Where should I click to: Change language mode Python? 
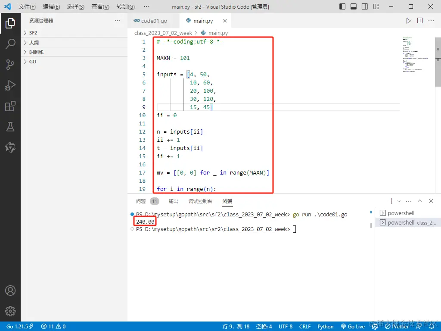326,326
